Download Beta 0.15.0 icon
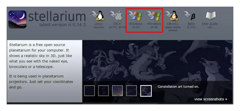Screen dimensions: 240x111 point(189,16)
